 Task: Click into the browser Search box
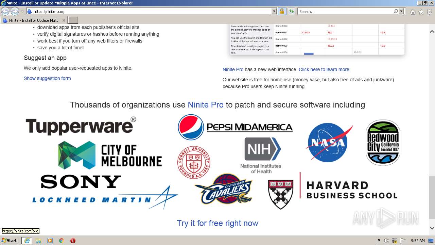coord(345,12)
